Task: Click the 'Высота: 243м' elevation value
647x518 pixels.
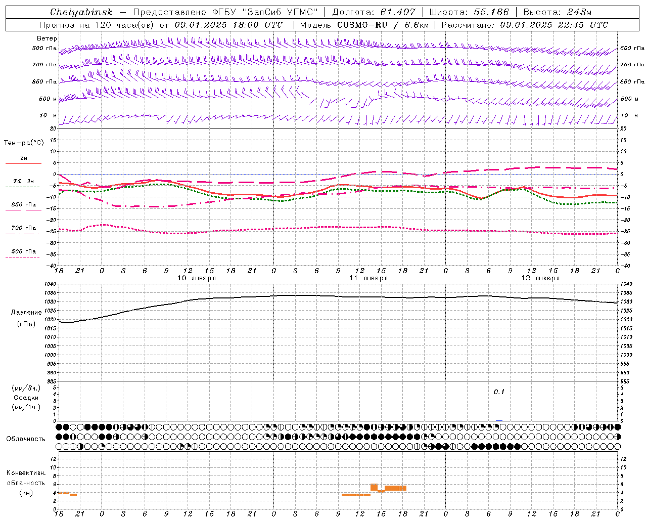Action: tap(557, 12)
